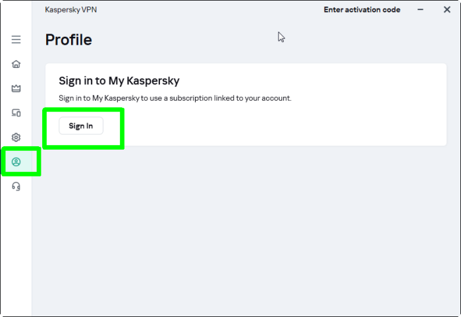461x317 pixels.
Task: Click the Sign in to My Kaspersky heading
Action: point(119,81)
